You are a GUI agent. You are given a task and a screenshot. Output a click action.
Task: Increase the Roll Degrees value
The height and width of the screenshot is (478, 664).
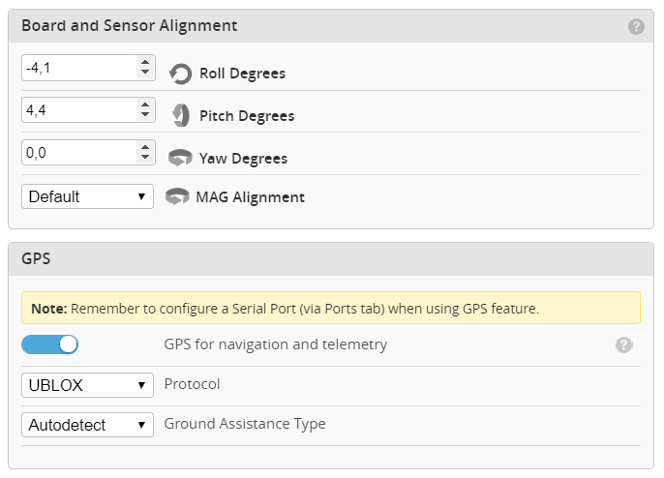(145, 63)
